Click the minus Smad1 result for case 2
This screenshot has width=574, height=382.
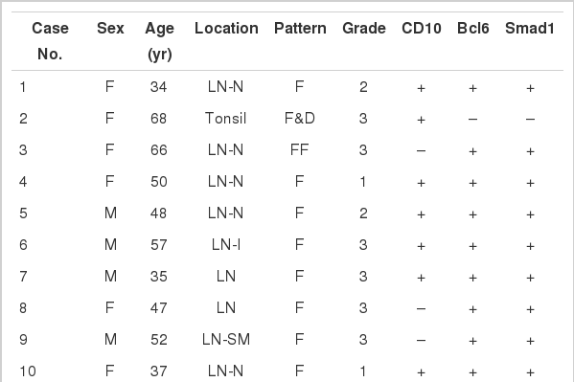tap(530, 119)
